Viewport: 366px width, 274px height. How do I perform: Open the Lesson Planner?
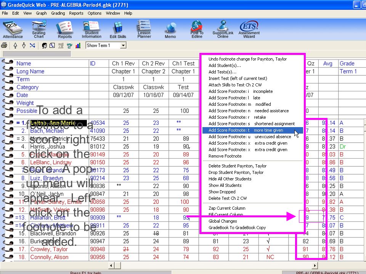[x=144, y=29]
